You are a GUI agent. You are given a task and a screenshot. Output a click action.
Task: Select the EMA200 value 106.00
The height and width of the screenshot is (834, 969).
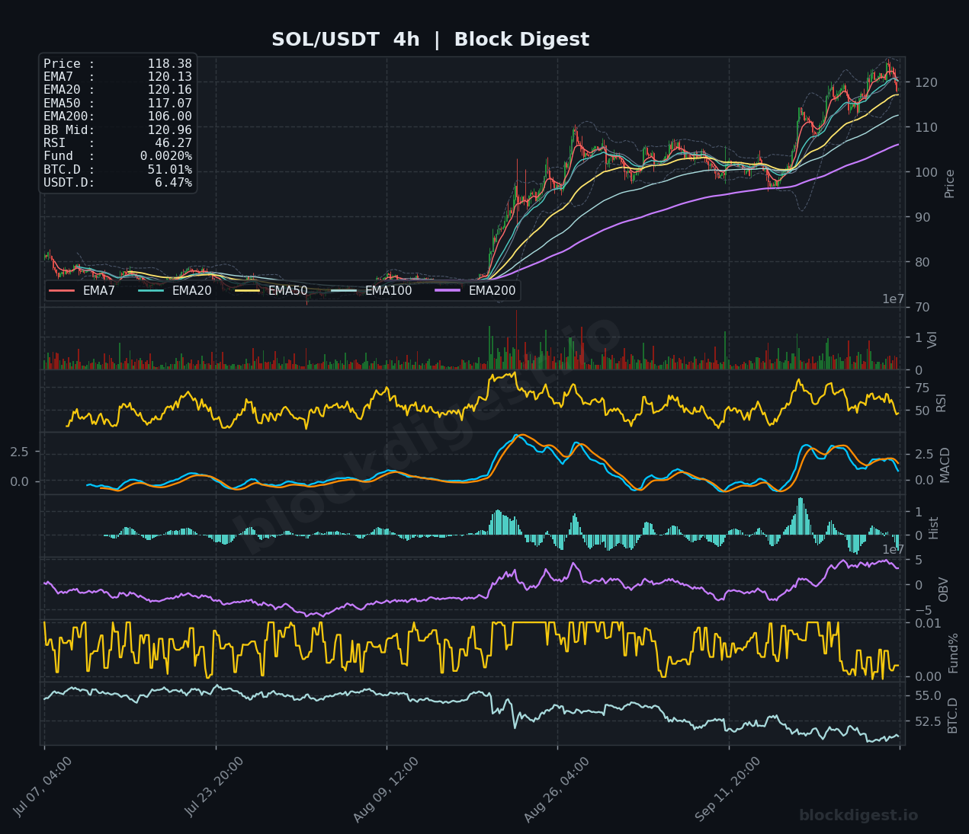(169, 117)
